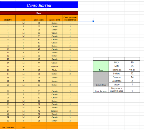The width and height of the screenshot is (144, 130).
Task: Click the Separado label in the summary table
Action: coord(116,81)
